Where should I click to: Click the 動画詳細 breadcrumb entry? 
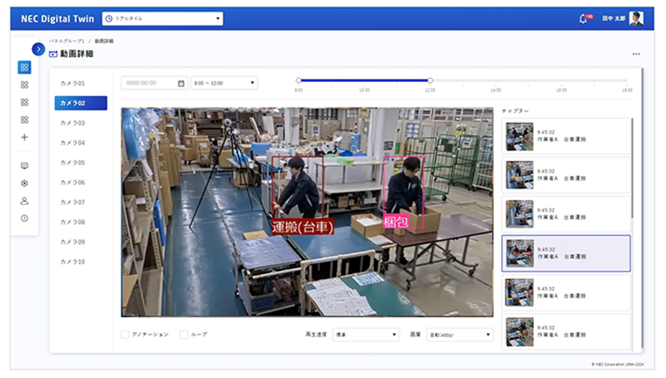[104, 41]
